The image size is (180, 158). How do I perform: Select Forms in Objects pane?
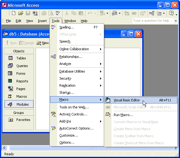click(19, 73)
